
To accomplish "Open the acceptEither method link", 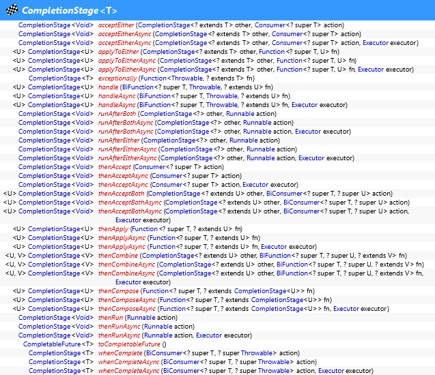I will point(116,25).
